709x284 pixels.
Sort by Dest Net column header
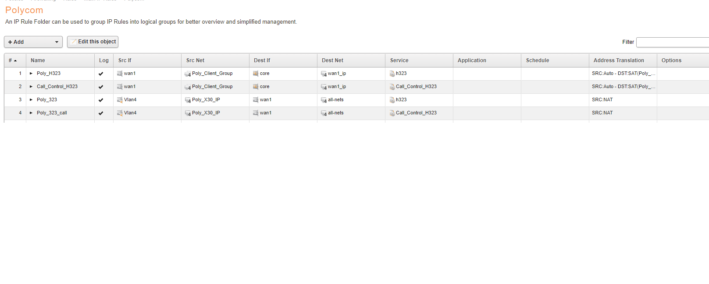[x=351, y=60]
